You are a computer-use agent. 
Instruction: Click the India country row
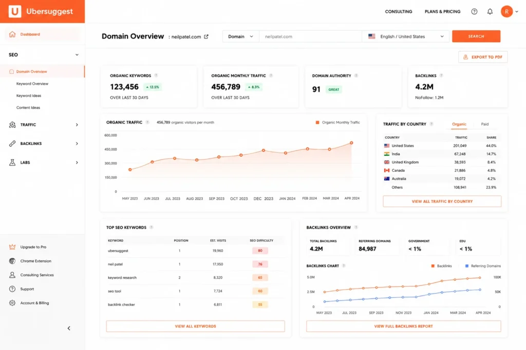tap(442, 154)
